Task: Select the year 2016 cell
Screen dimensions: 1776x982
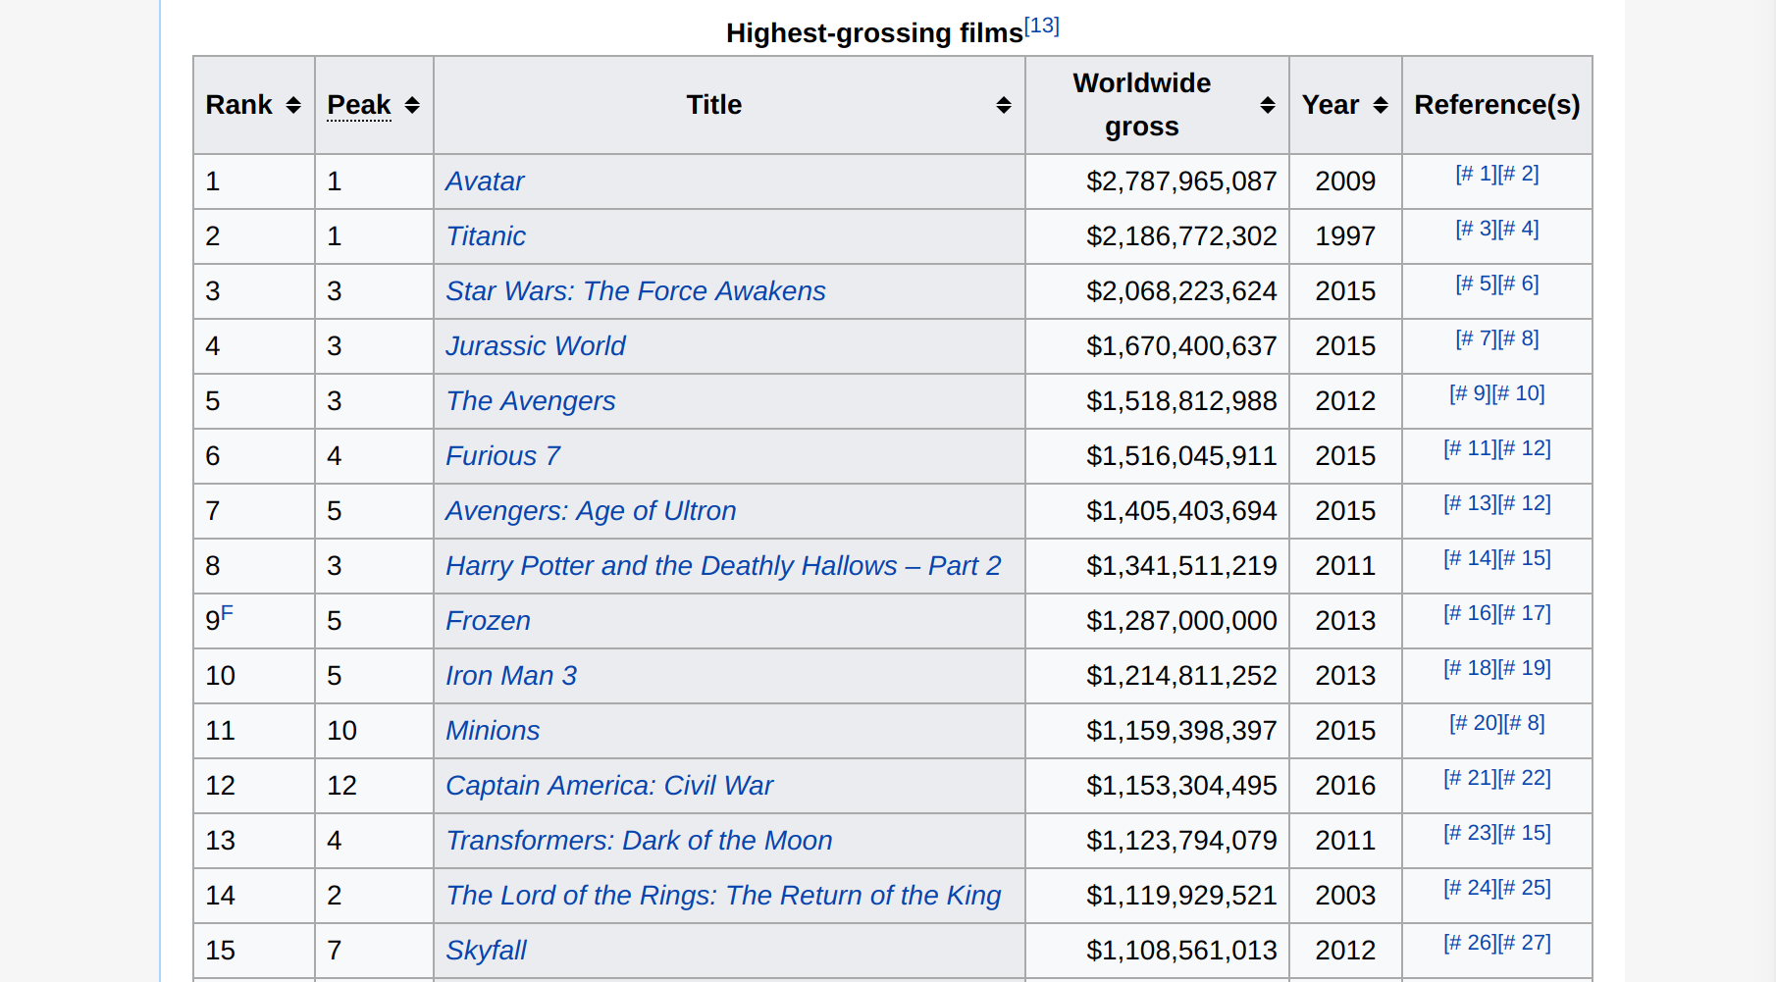Action: (1345, 786)
